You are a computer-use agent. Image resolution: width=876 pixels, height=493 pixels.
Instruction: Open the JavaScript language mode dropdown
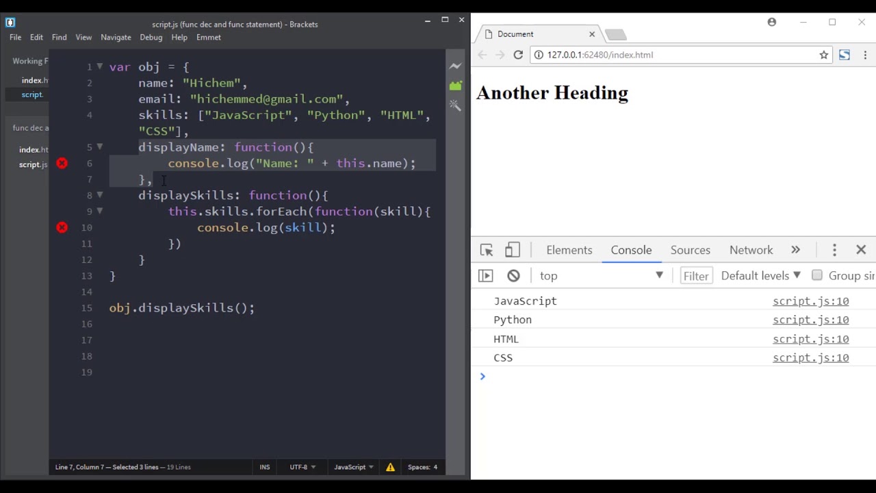pyautogui.click(x=354, y=467)
